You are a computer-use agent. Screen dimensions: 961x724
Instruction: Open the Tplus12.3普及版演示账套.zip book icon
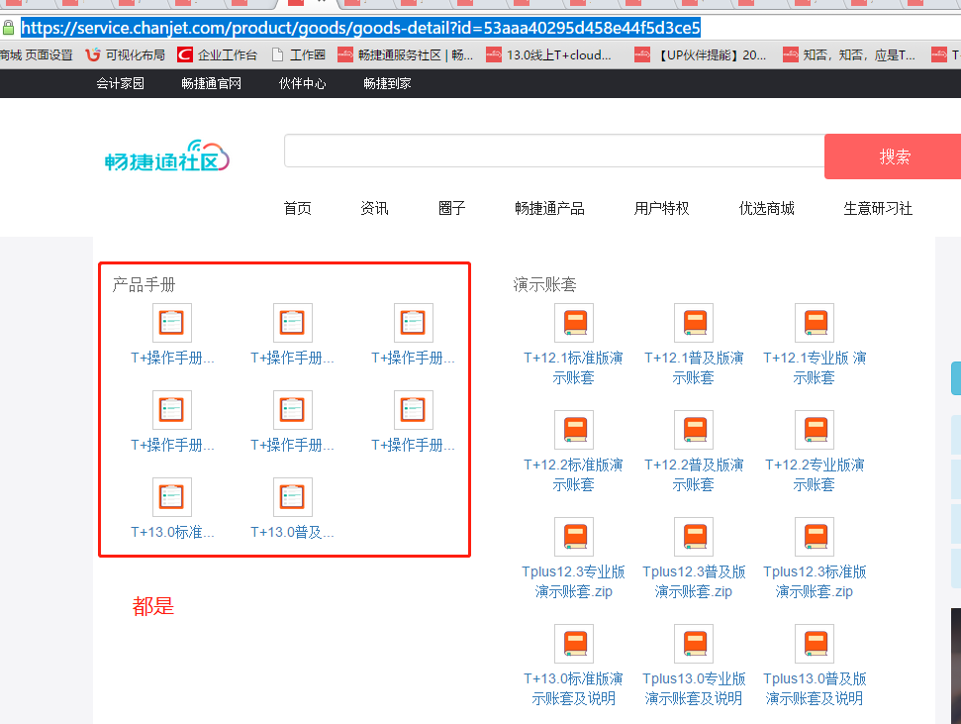(694, 537)
